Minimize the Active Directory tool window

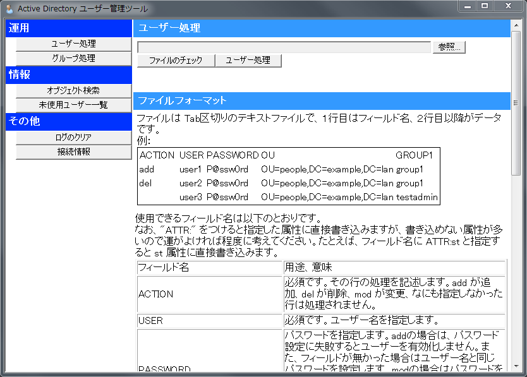(468, 6)
